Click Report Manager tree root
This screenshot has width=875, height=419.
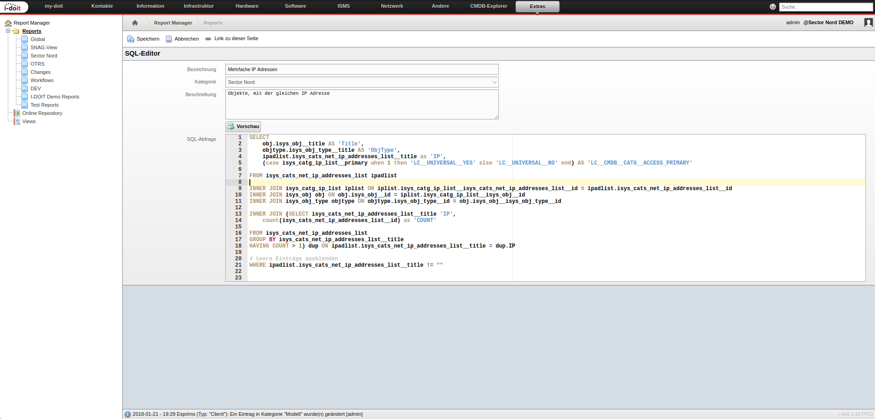(x=31, y=23)
